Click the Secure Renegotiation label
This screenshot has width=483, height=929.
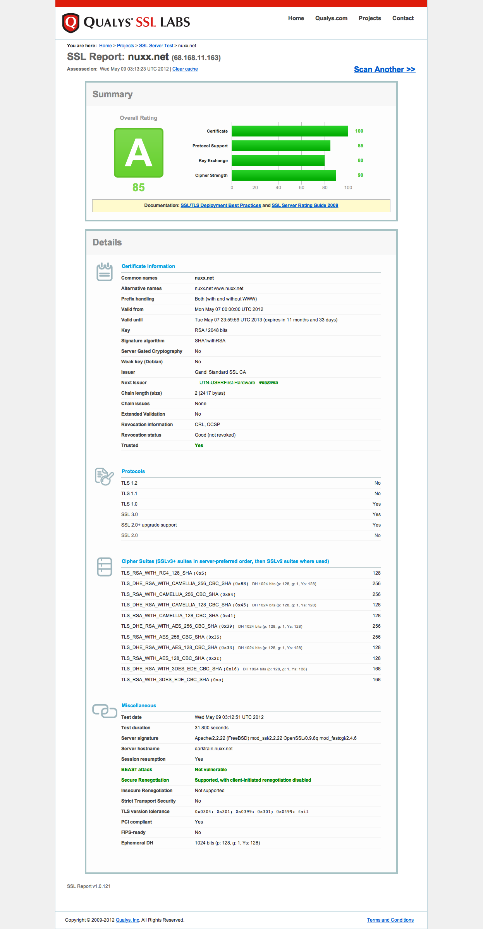(145, 780)
